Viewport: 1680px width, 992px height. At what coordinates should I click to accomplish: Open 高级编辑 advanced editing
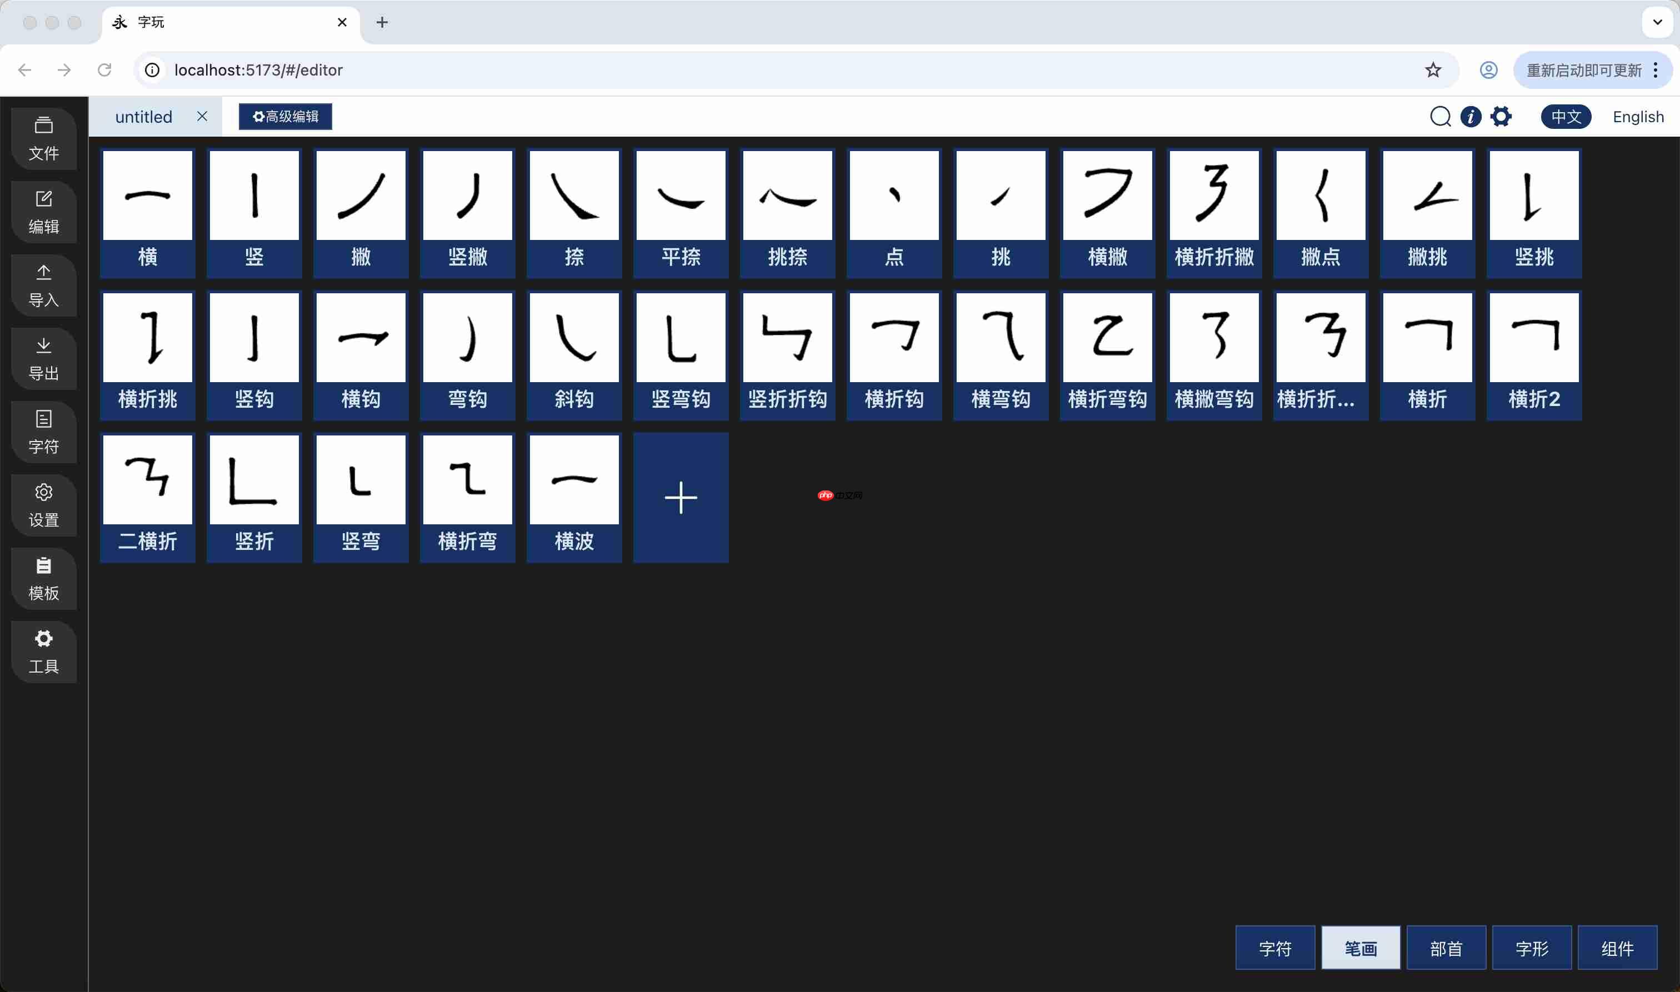[285, 116]
